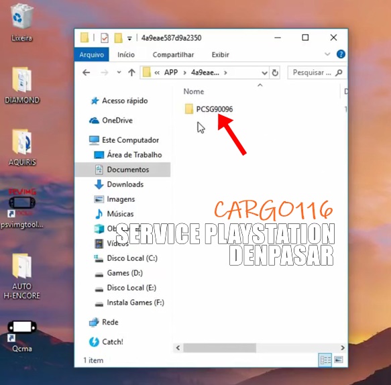Click the 4a9eae... breadcrumb segment

point(205,72)
